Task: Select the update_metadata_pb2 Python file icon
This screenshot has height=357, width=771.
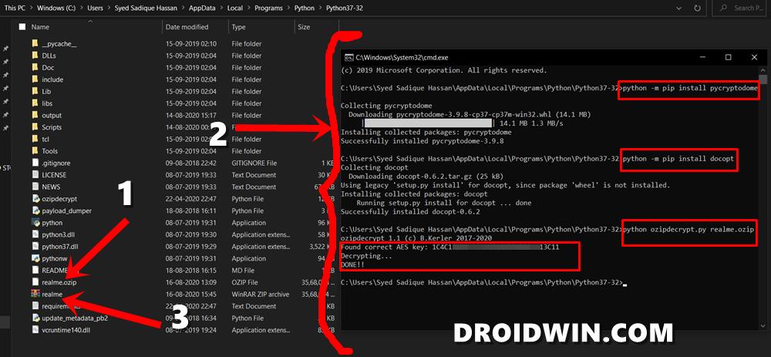Action: tap(35, 318)
